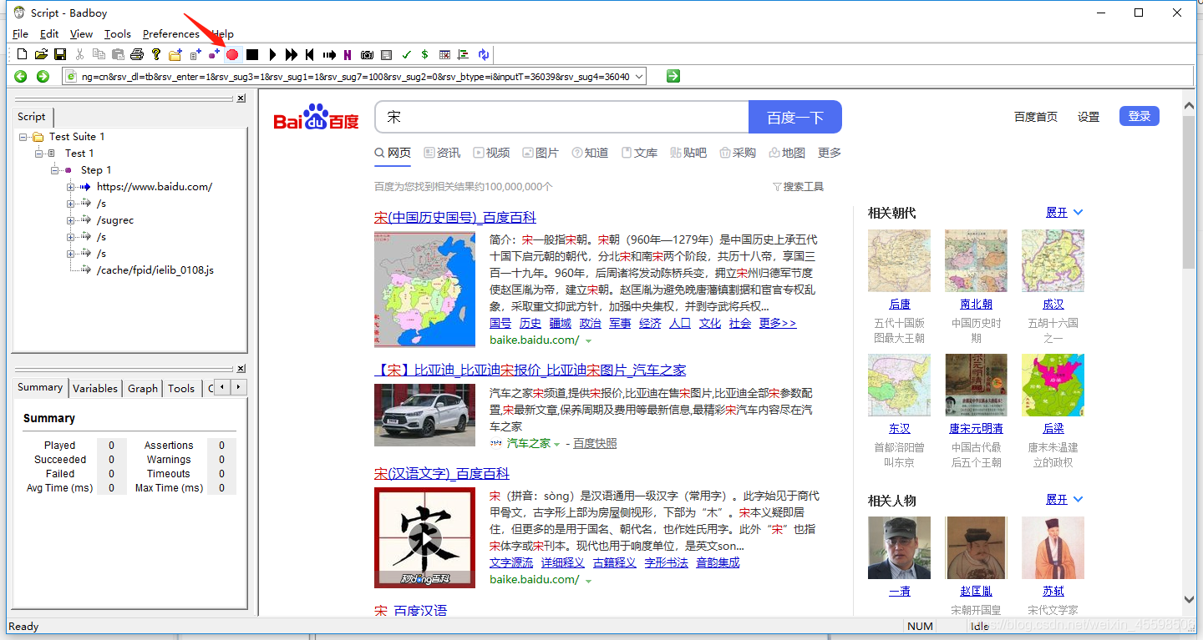
Task: Go forward with green right arrow by address bar
Action: click(x=43, y=76)
